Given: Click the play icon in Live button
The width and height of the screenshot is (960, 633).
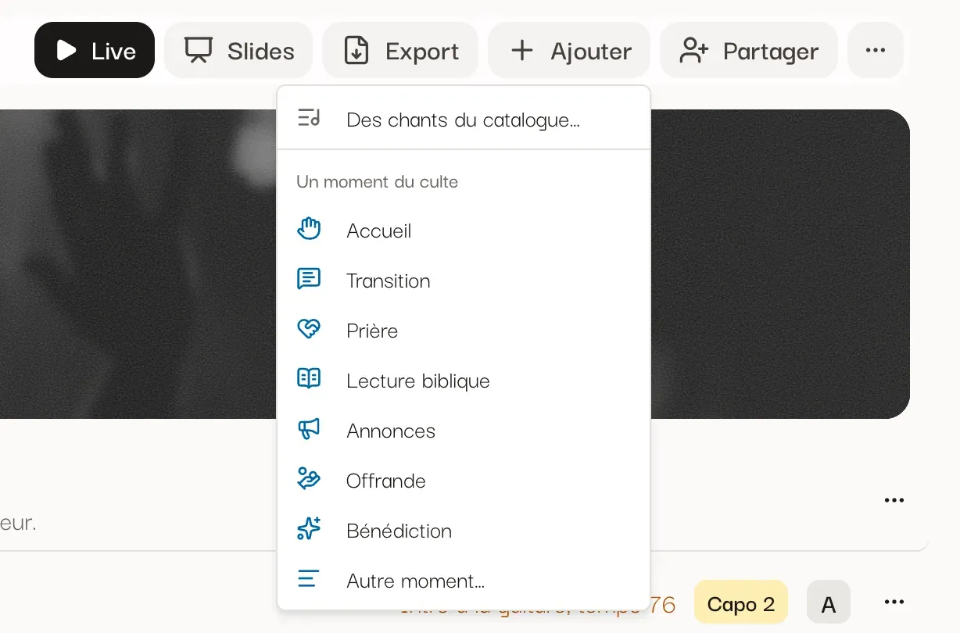Looking at the screenshot, I should pos(66,50).
